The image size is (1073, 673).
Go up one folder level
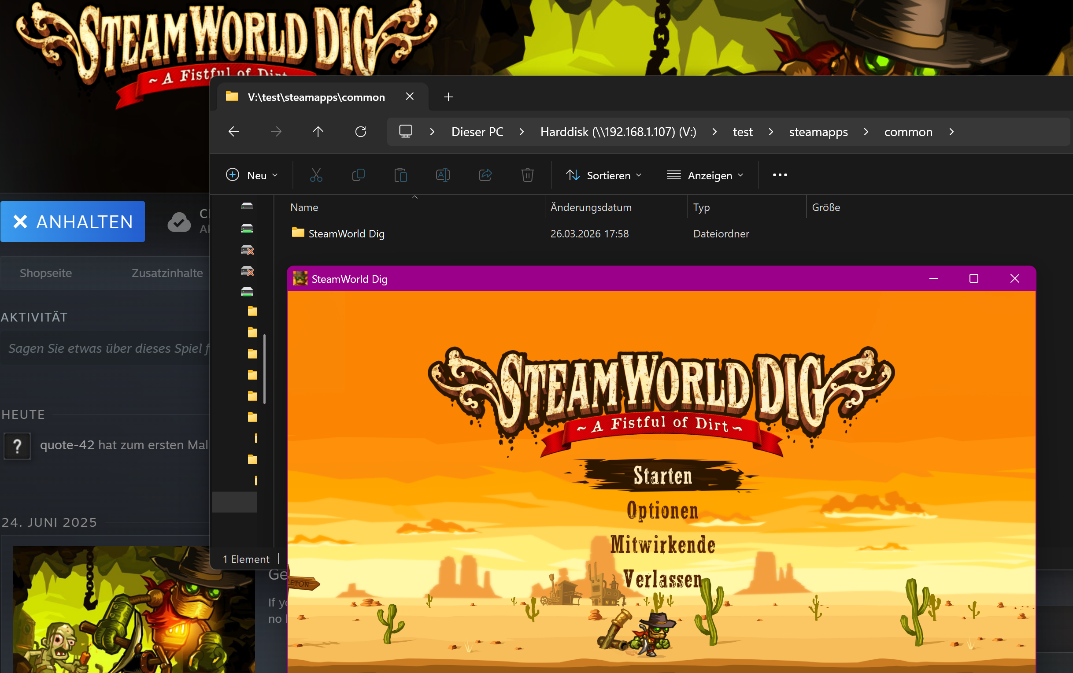point(318,132)
